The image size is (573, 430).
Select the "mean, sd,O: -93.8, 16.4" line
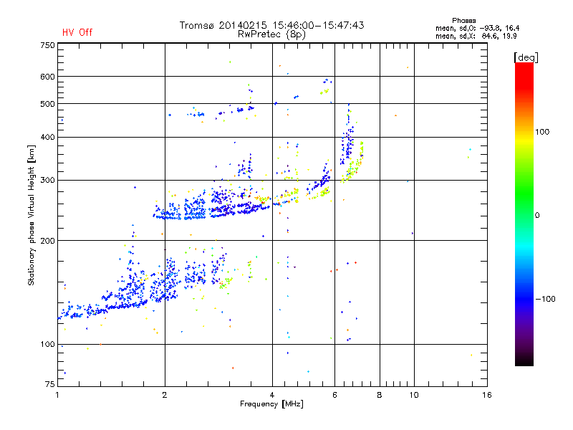pyautogui.click(x=477, y=29)
